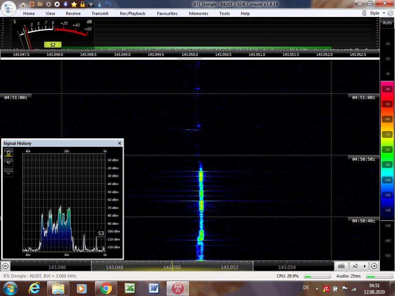Click the reset arrow icon in Signal History

pyautogui.click(x=8, y=163)
